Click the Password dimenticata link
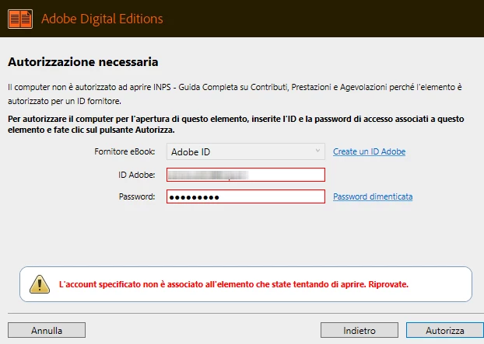 (x=373, y=196)
